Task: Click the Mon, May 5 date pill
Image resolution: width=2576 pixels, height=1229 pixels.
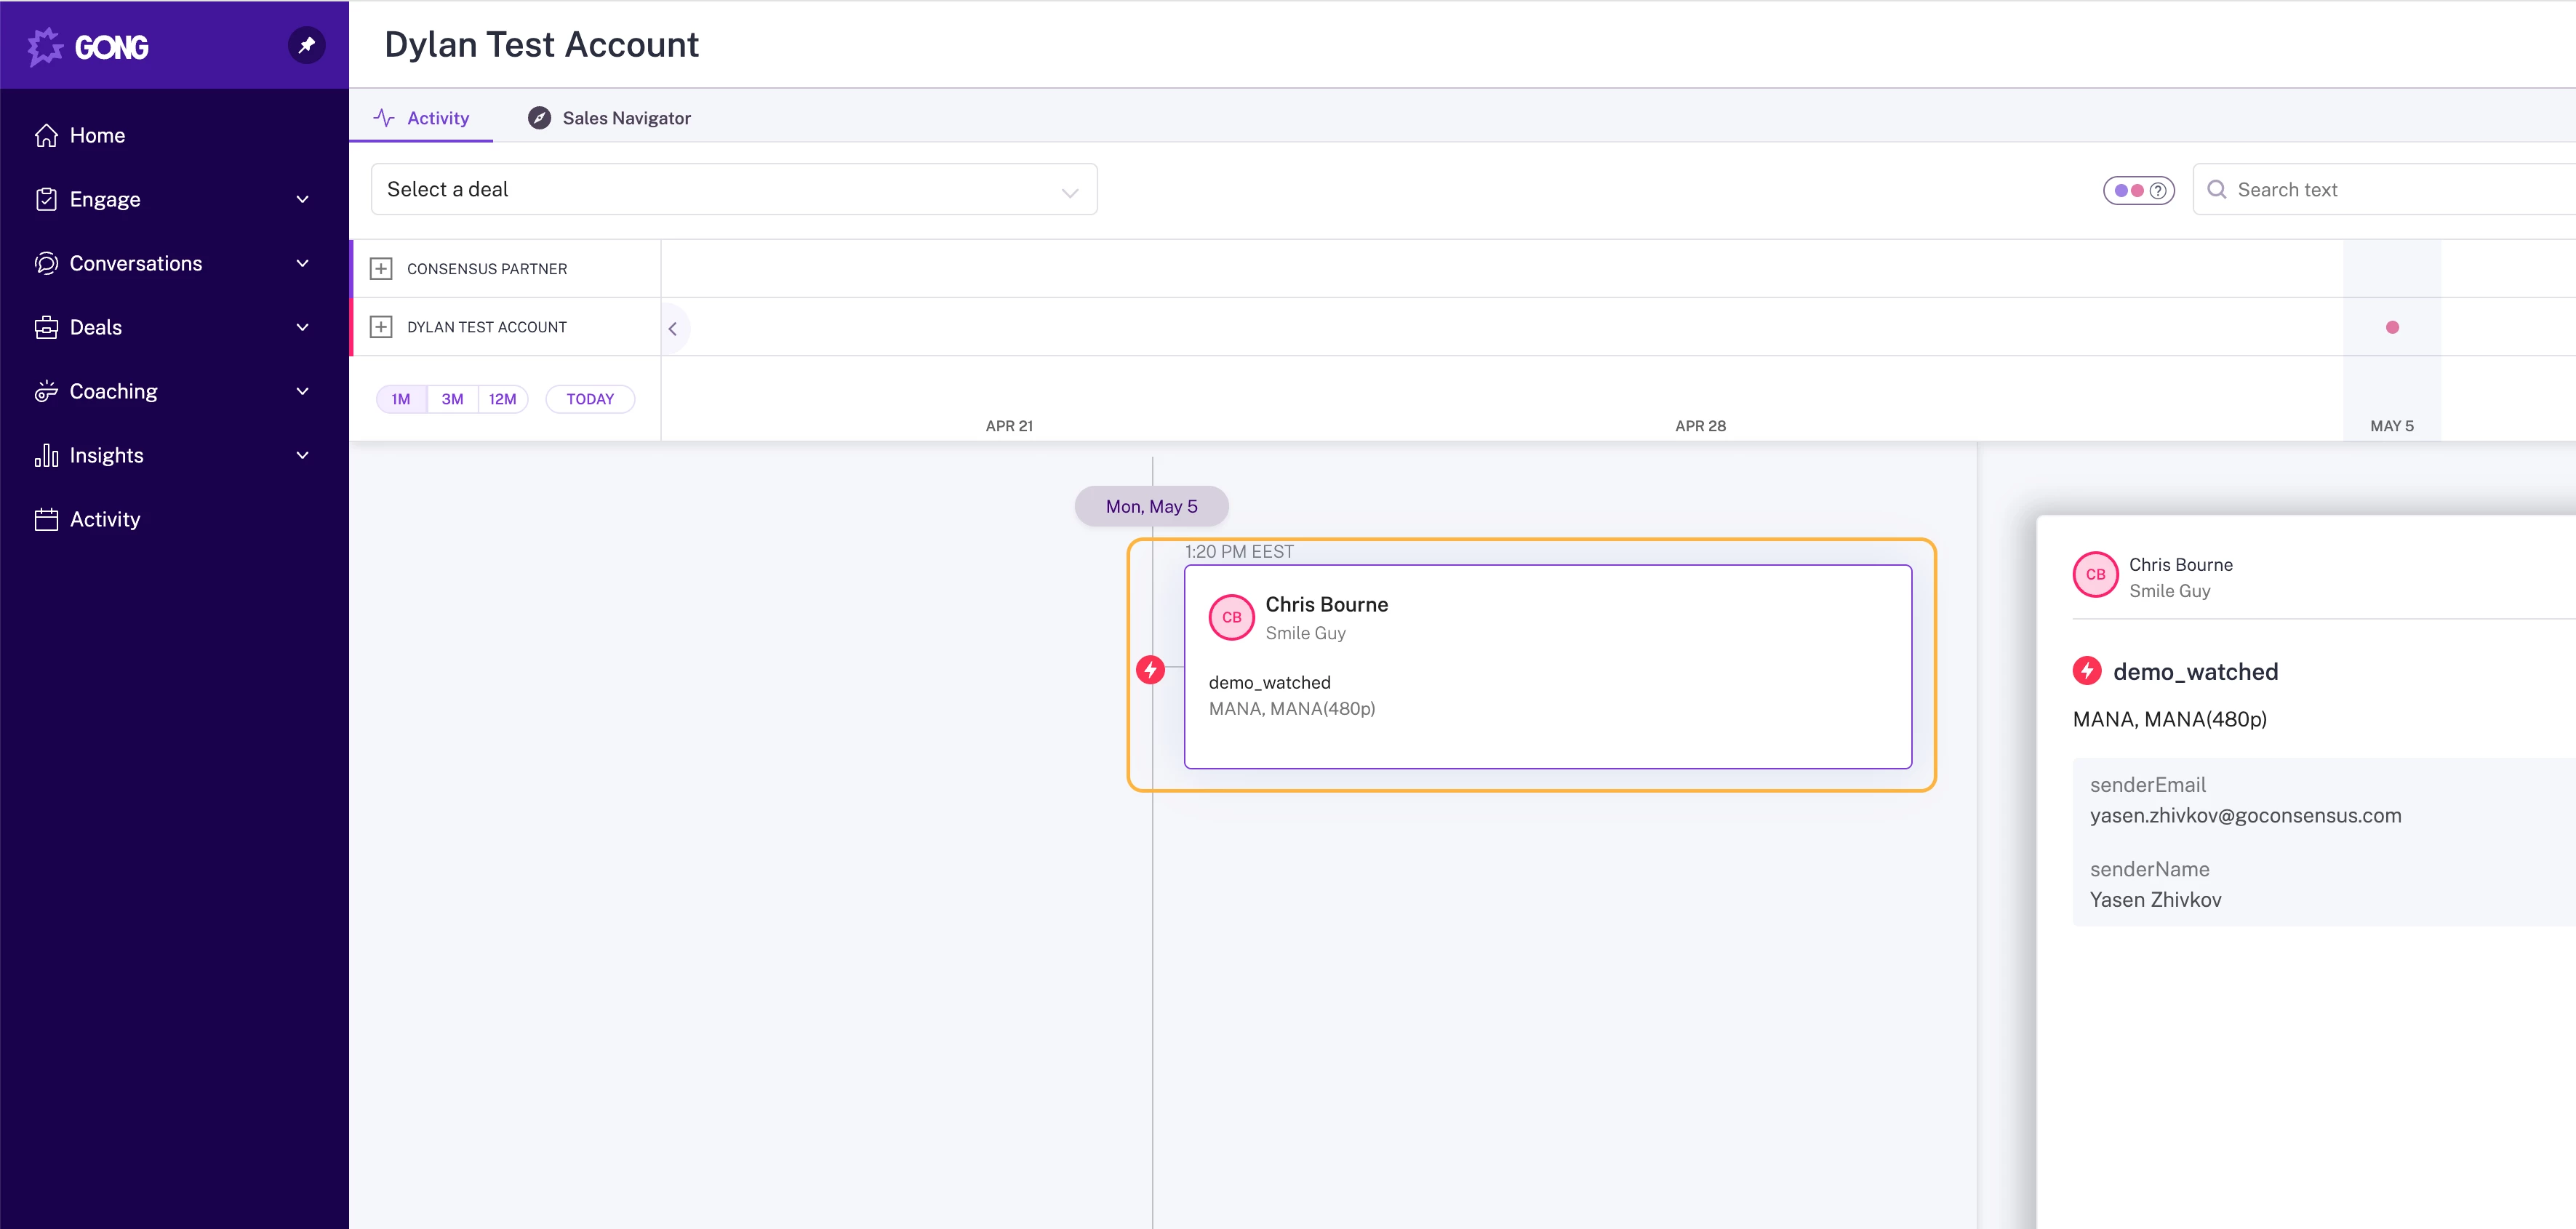Action: [1152, 506]
